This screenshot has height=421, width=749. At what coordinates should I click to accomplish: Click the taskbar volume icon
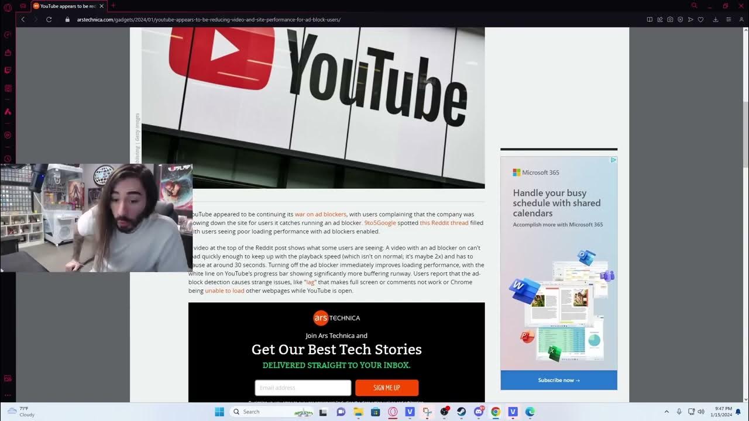(x=701, y=412)
